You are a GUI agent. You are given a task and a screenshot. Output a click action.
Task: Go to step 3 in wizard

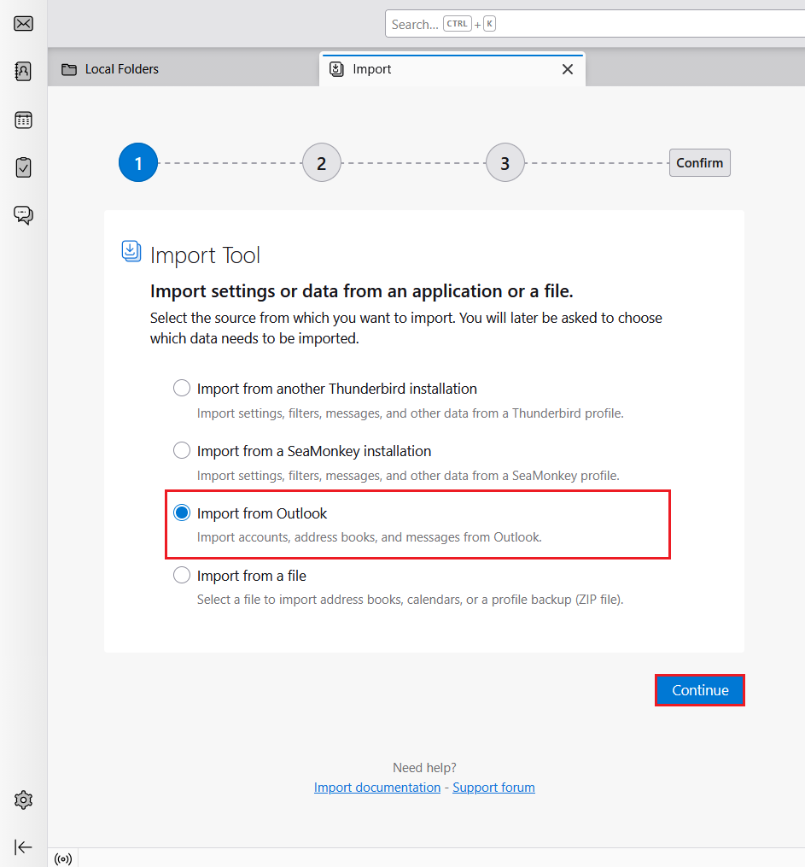505,162
